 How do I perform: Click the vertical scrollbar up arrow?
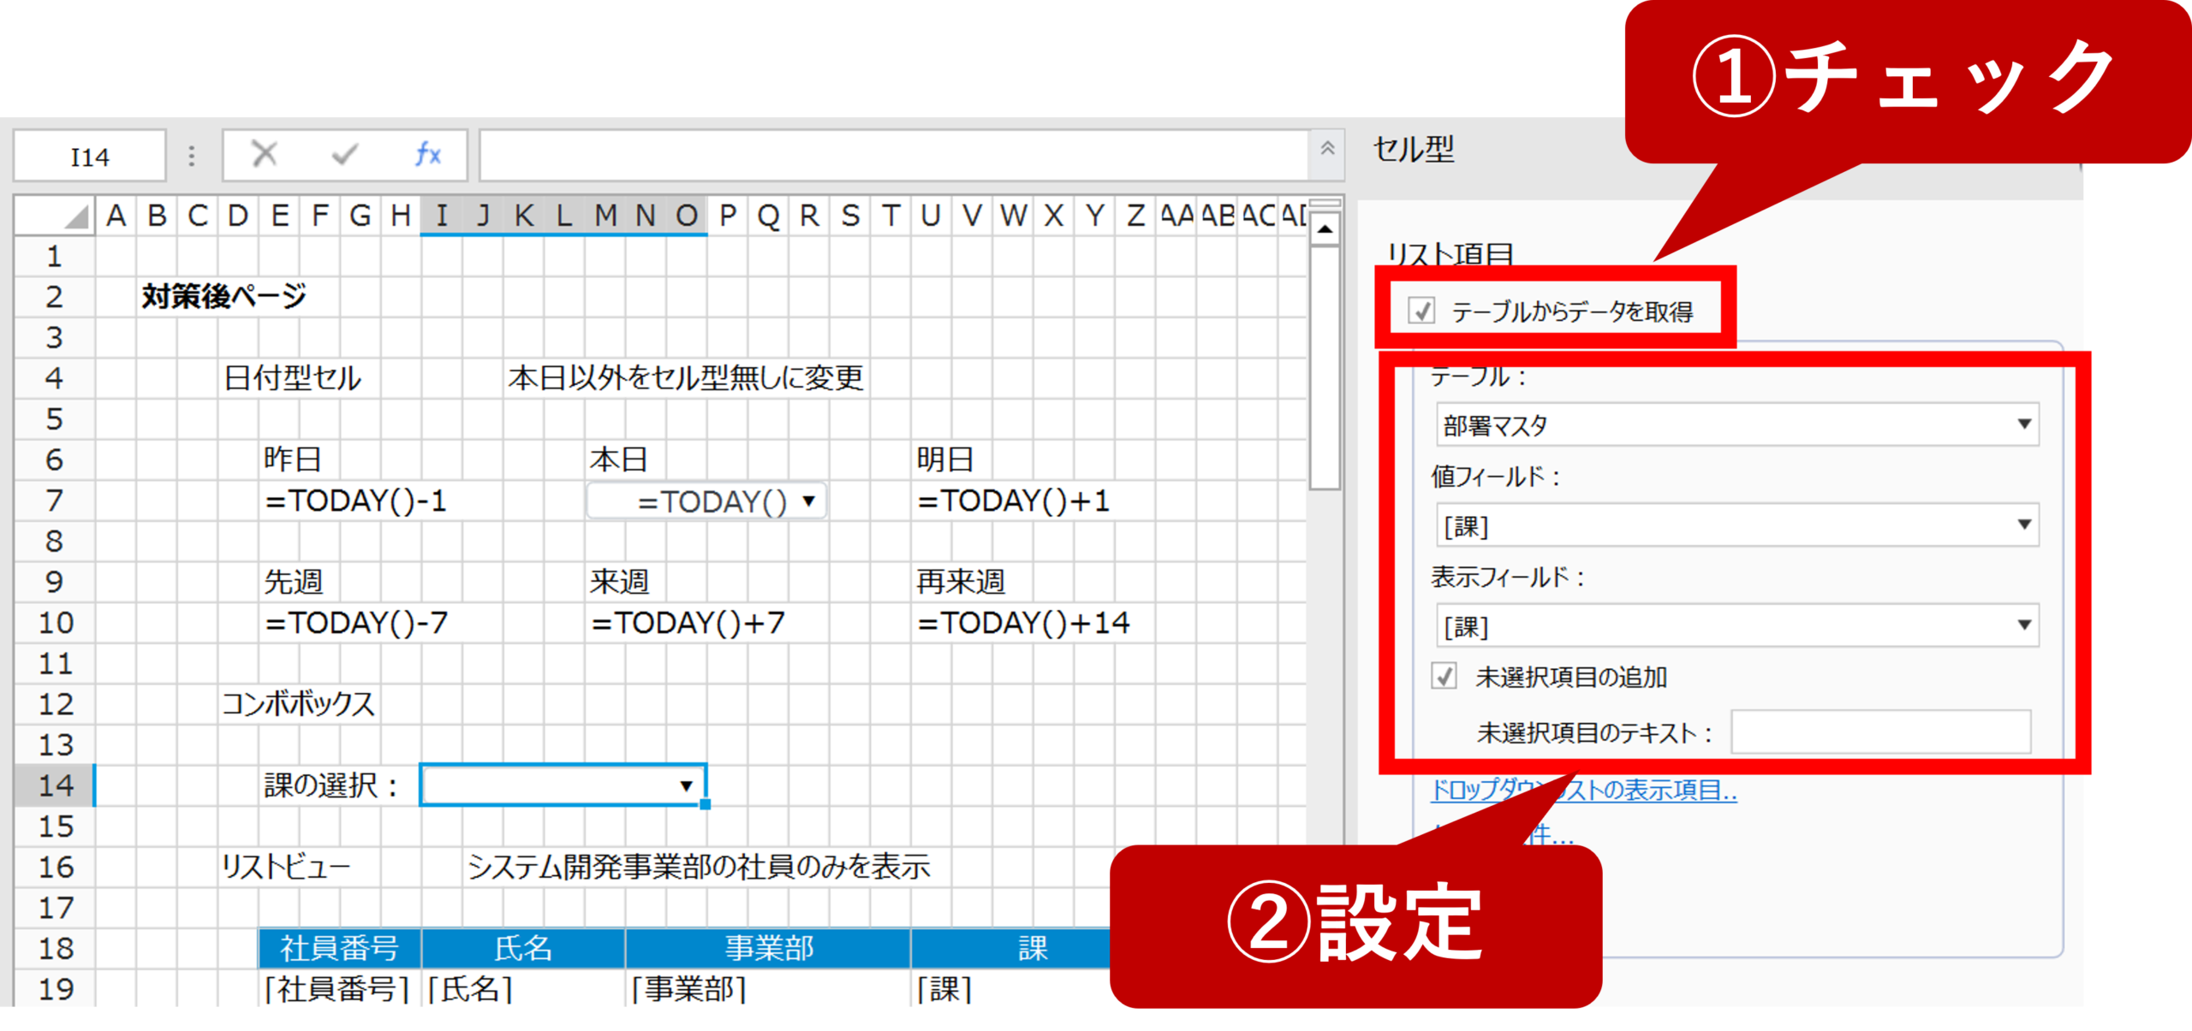pyautogui.click(x=1325, y=229)
